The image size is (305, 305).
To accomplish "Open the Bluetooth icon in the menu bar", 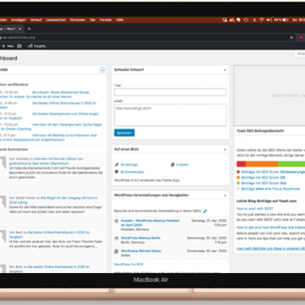I will click(x=254, y=20).
